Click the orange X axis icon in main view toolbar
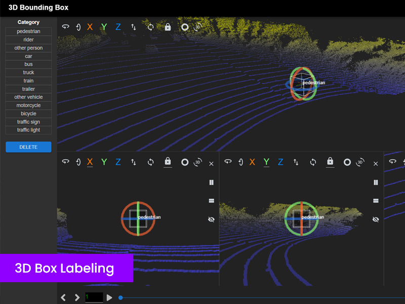The width and height of the screenshot is (405, 304). [x=90, y=27]
